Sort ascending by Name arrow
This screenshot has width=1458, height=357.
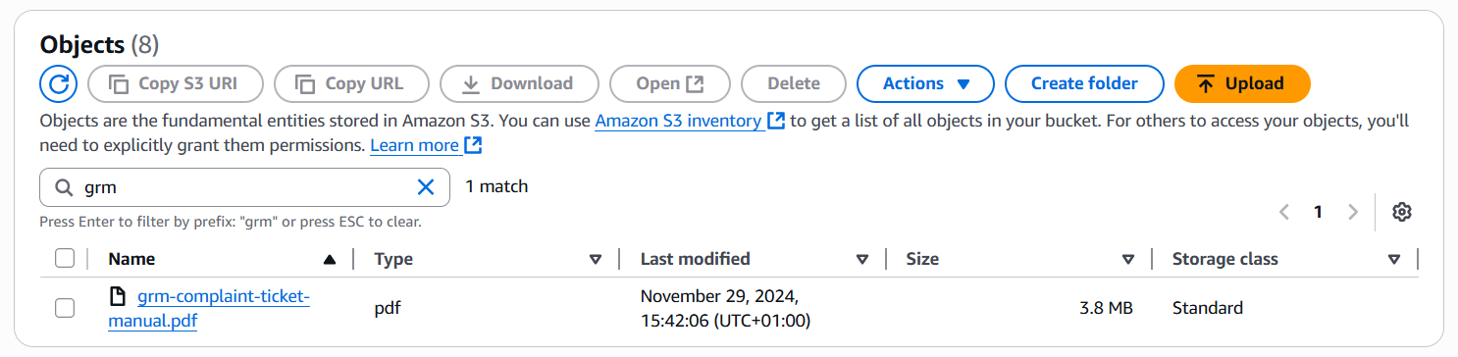(330, 260)
